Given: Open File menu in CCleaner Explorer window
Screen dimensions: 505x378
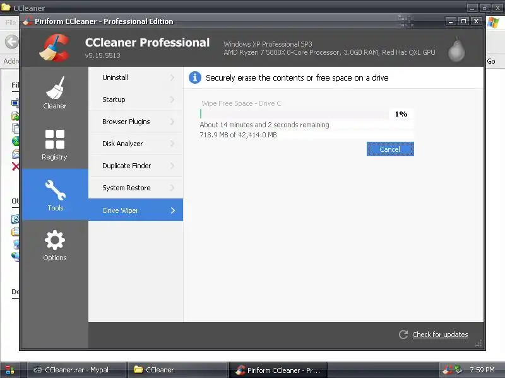Looking at the screenshot, I should pyautogui.click(x=11, y=23).
